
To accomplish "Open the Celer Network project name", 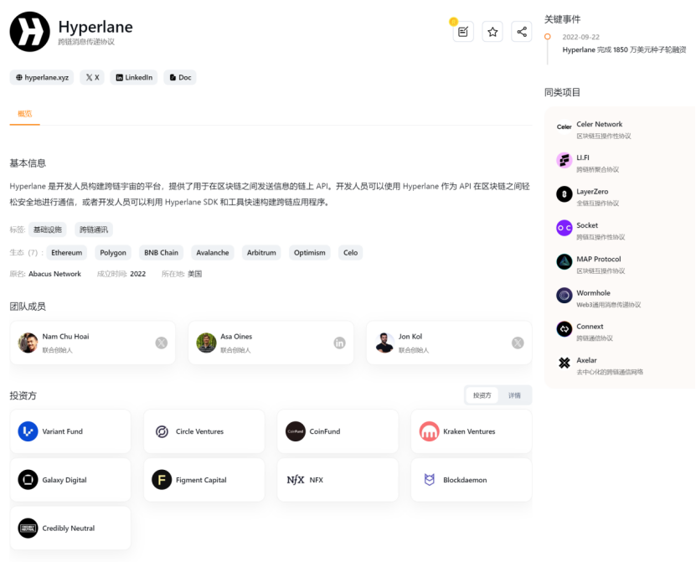I will pyautogui.click(x=599, y=124).
